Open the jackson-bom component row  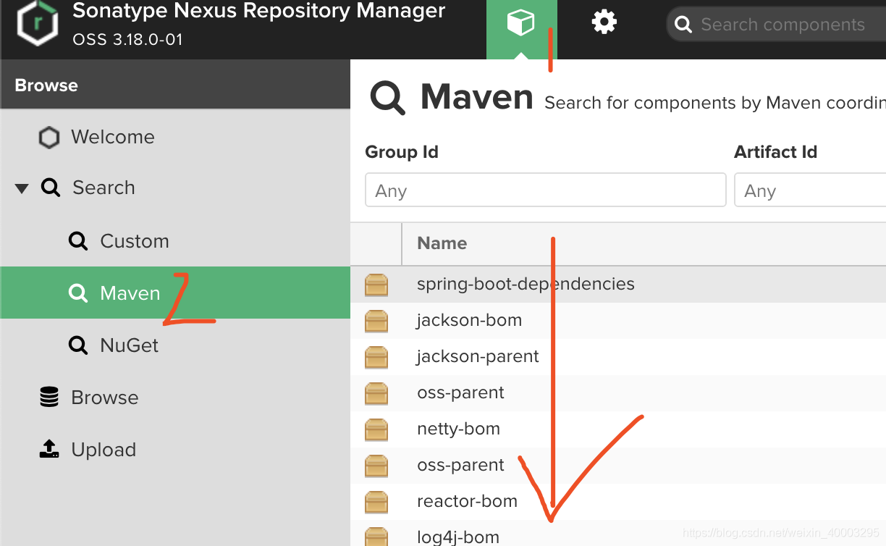point(618,320)
